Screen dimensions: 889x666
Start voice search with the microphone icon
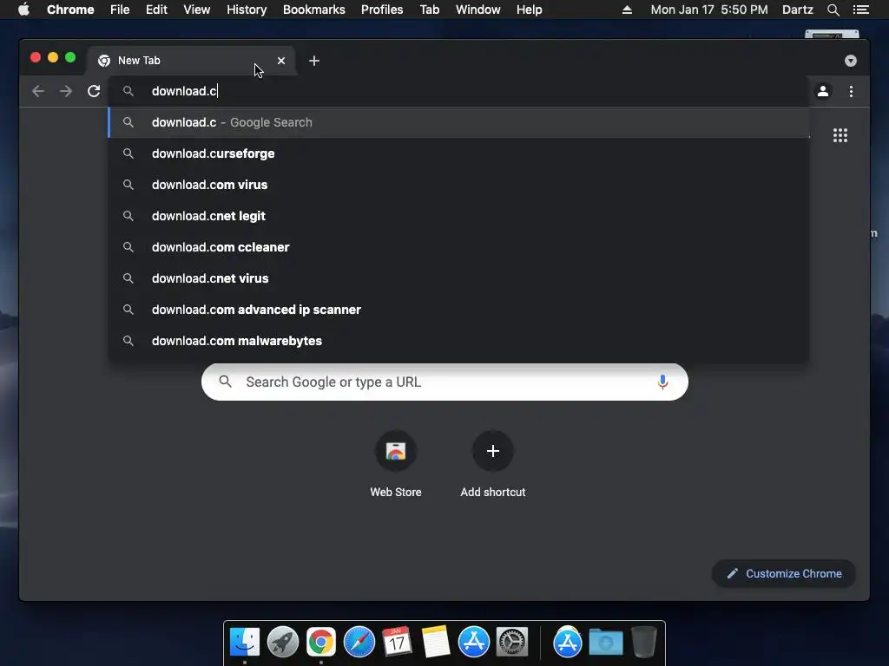tap(662, 382)
